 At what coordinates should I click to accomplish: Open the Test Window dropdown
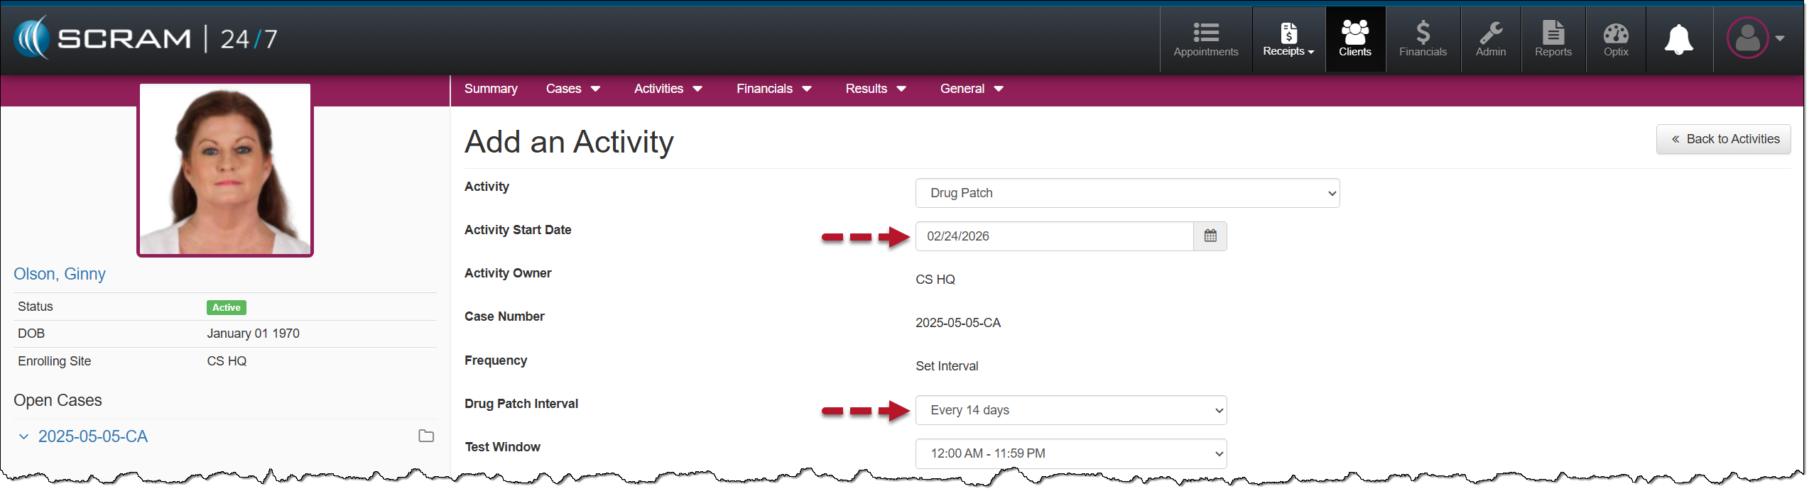[1070, 453]
